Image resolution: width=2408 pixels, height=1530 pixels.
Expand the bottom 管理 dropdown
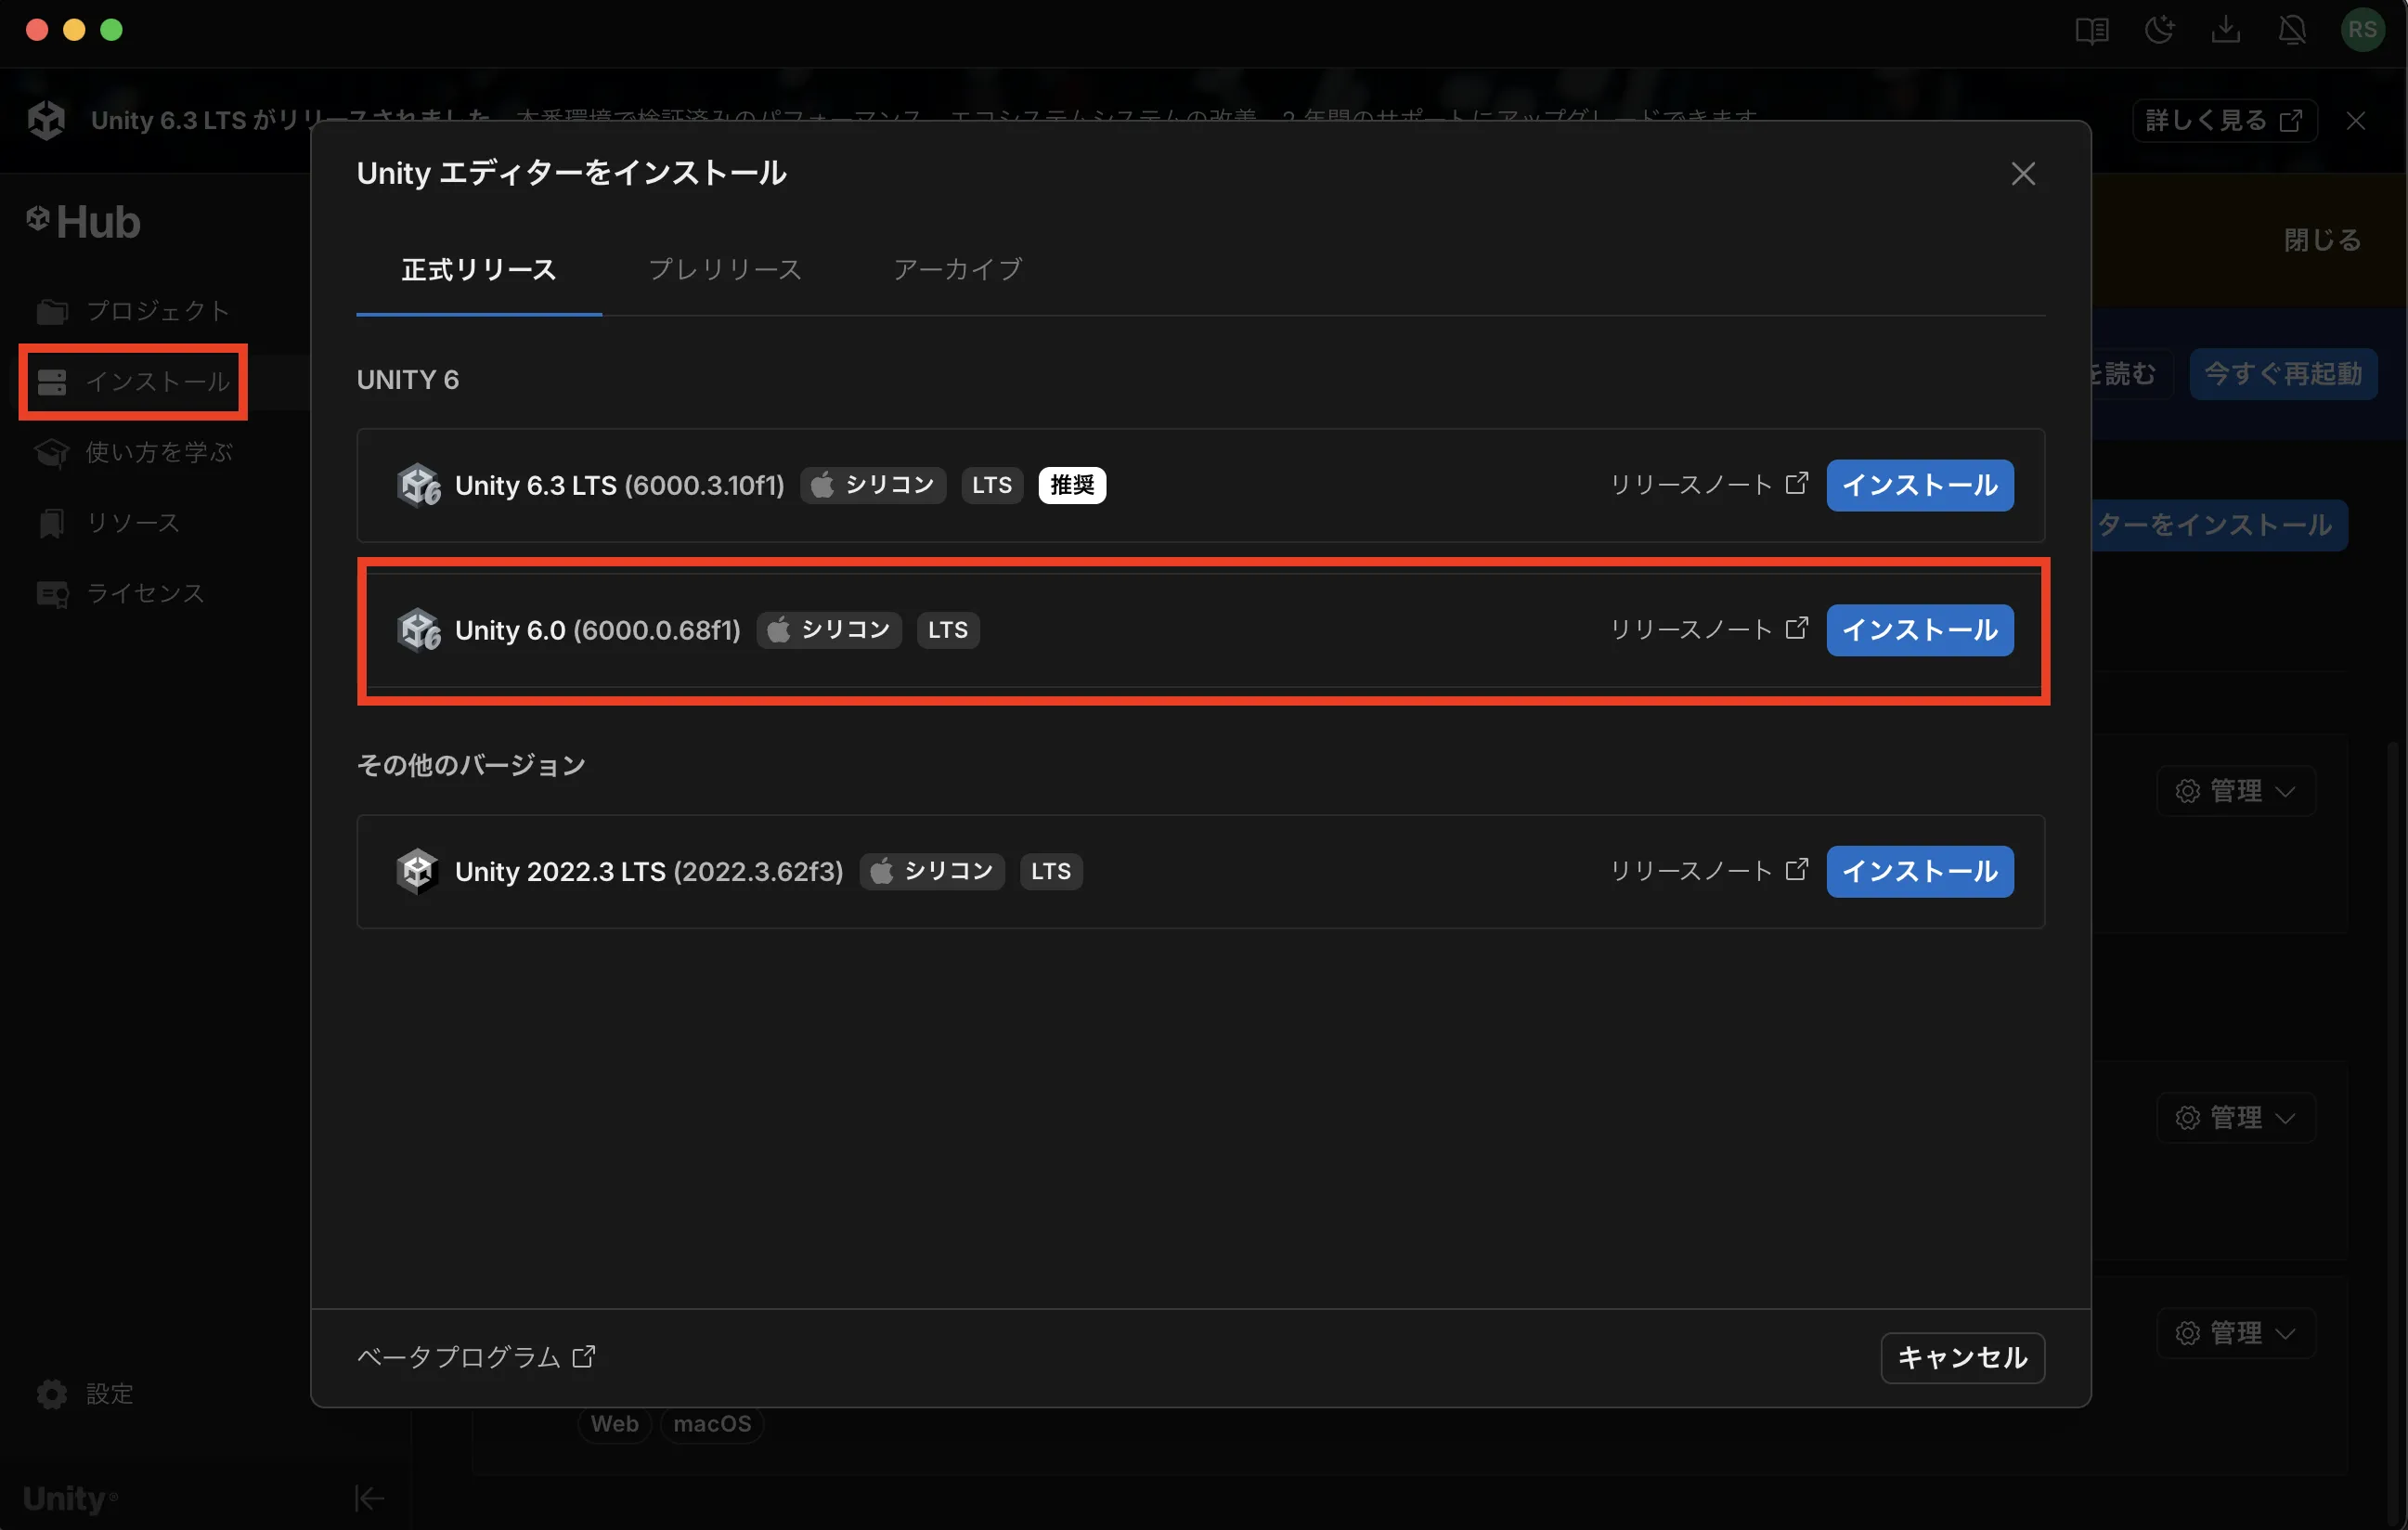click(x=2235, y=1333)
